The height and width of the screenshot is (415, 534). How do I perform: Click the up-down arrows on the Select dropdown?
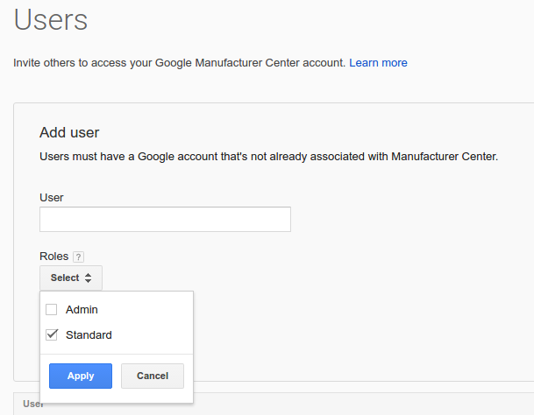click(x=88, y=278)
